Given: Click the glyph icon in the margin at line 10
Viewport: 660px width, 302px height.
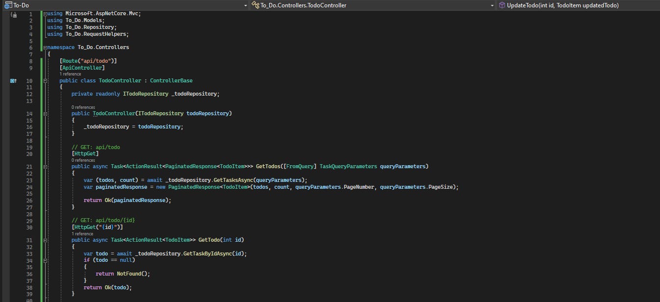Looking at the screenshot, I should [13, 80].
